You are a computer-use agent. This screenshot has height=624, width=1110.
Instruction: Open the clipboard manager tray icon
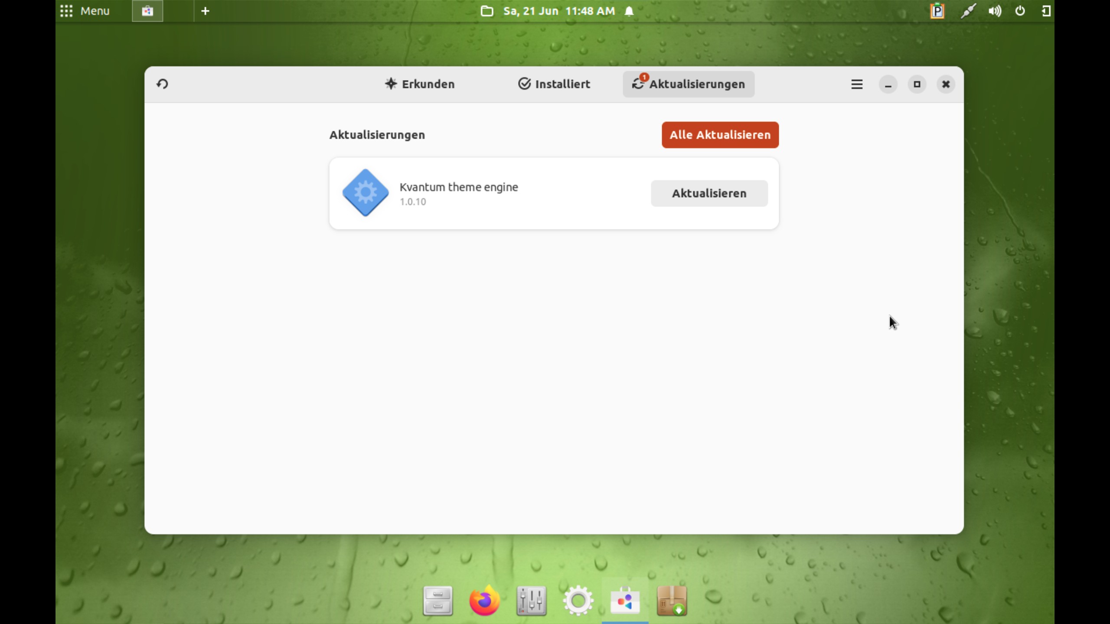(937, 11)
